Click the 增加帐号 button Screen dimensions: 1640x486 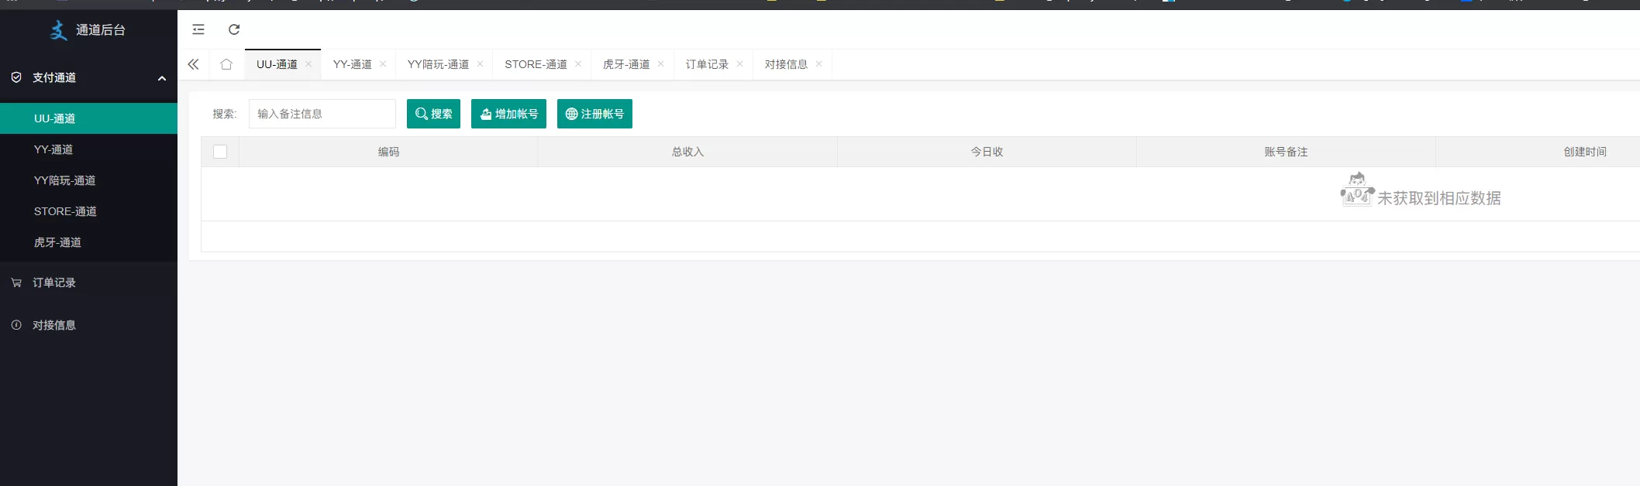click(508, 114)
